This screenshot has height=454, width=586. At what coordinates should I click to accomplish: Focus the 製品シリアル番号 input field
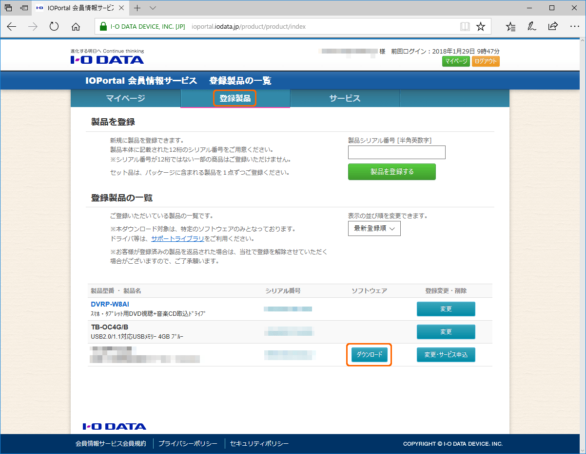397,152
